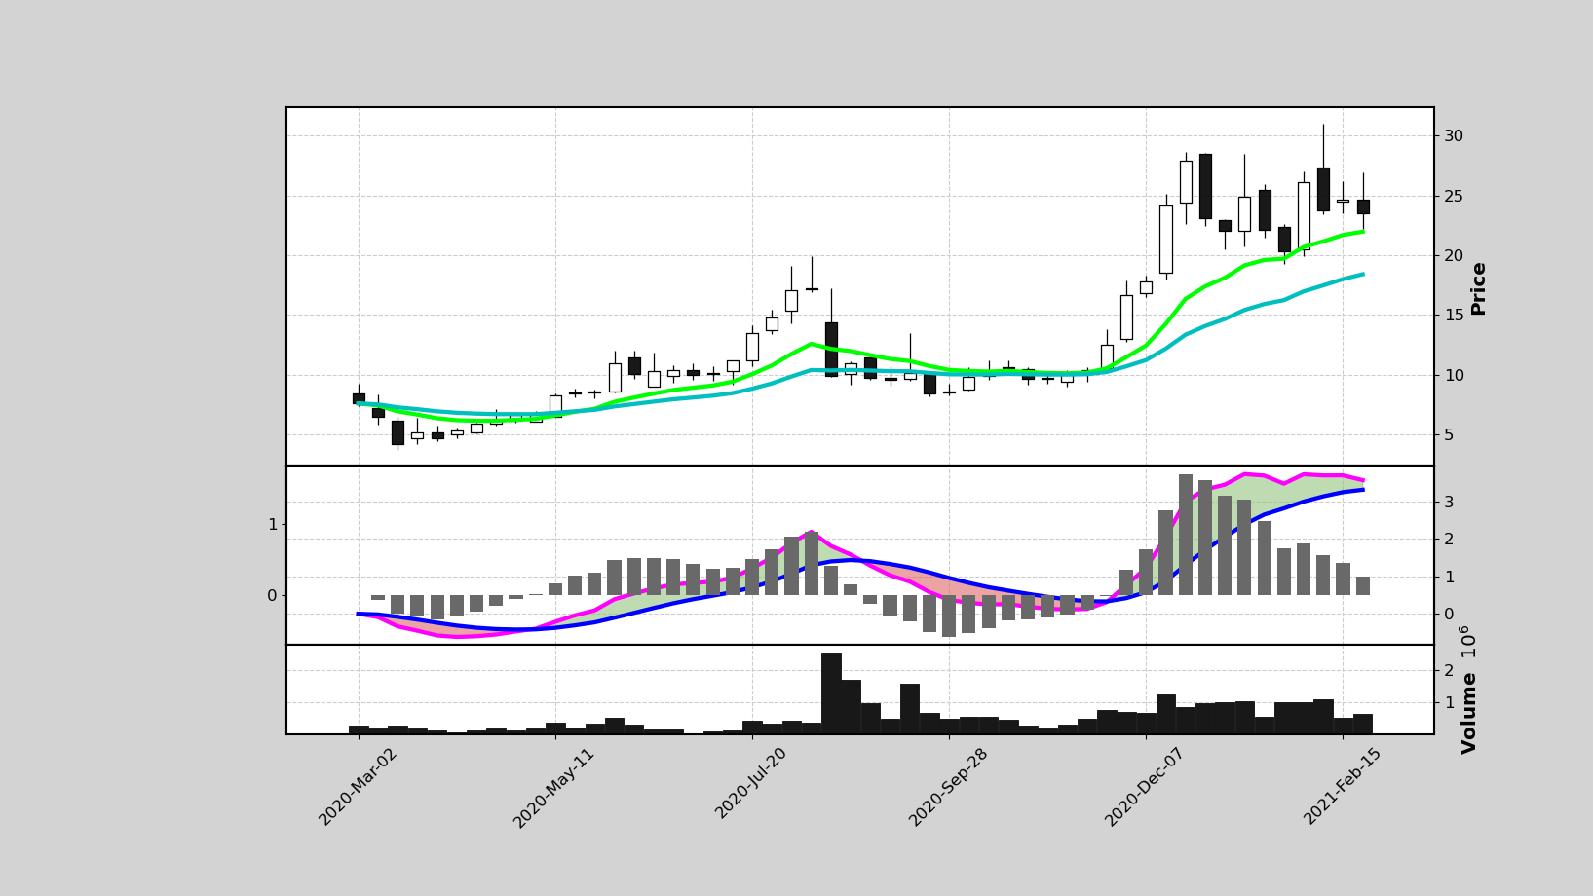Pick the 2020-Sep-28 x-axis date
Image resolution: width=1593 pixels, height=896 pixels.
(948, 788)
